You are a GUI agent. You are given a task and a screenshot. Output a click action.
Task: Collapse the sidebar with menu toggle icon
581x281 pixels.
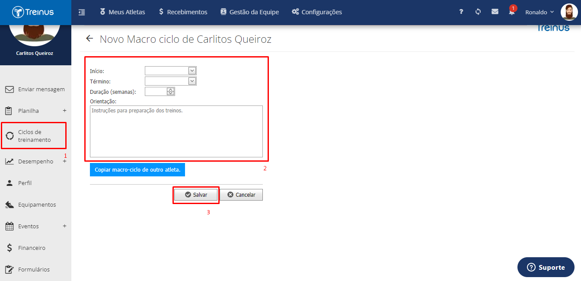(82, 12)
